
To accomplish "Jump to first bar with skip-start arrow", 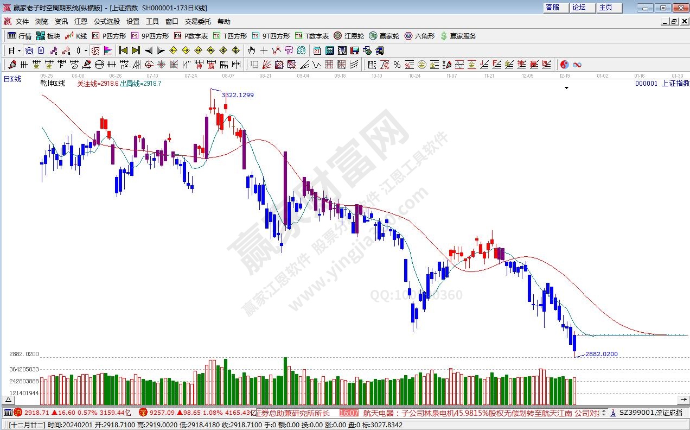I will [123, 50].
